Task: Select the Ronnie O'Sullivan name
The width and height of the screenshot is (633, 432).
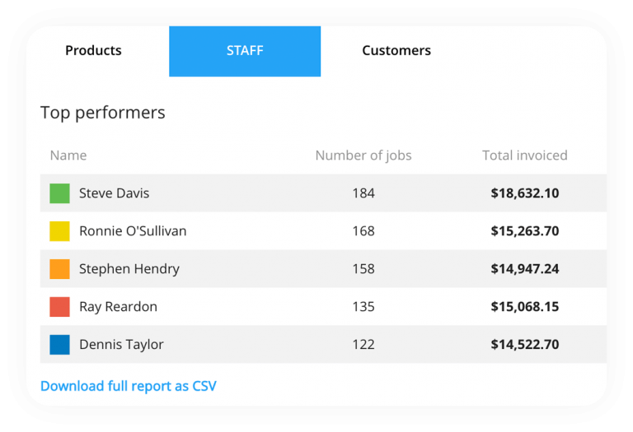Action: point(133,231)
